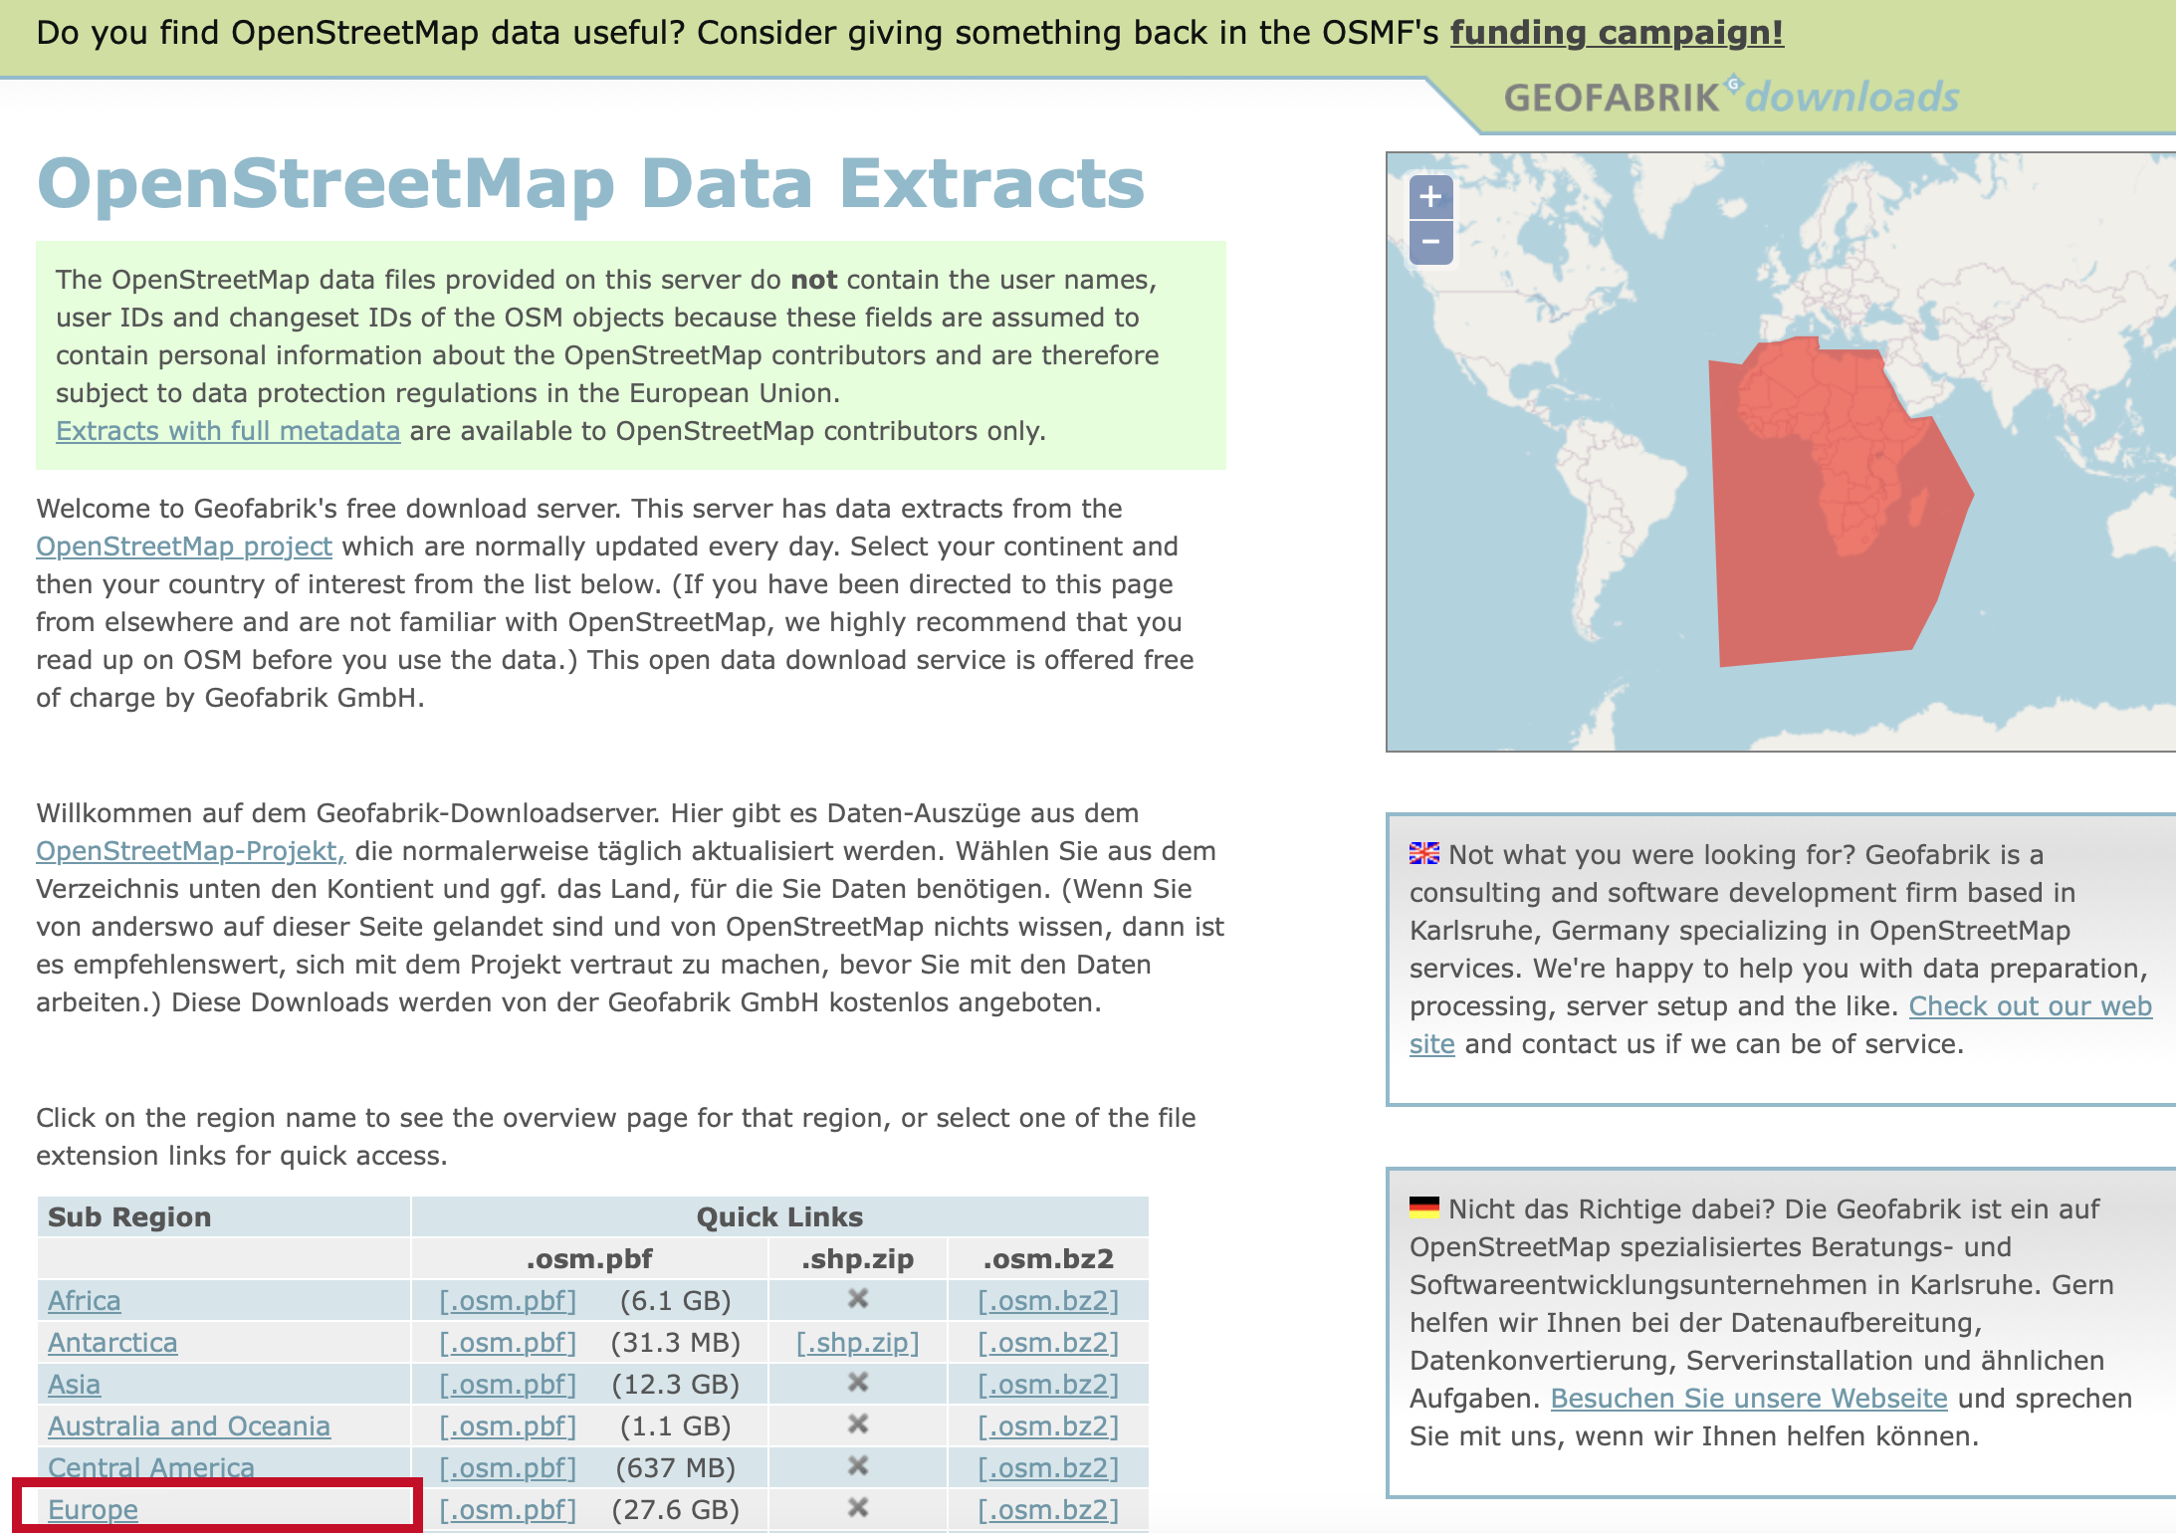Screen dimensions: 2176x1533
Task: Open the Antarctica sub region page
Action: tap(112, 1343)
